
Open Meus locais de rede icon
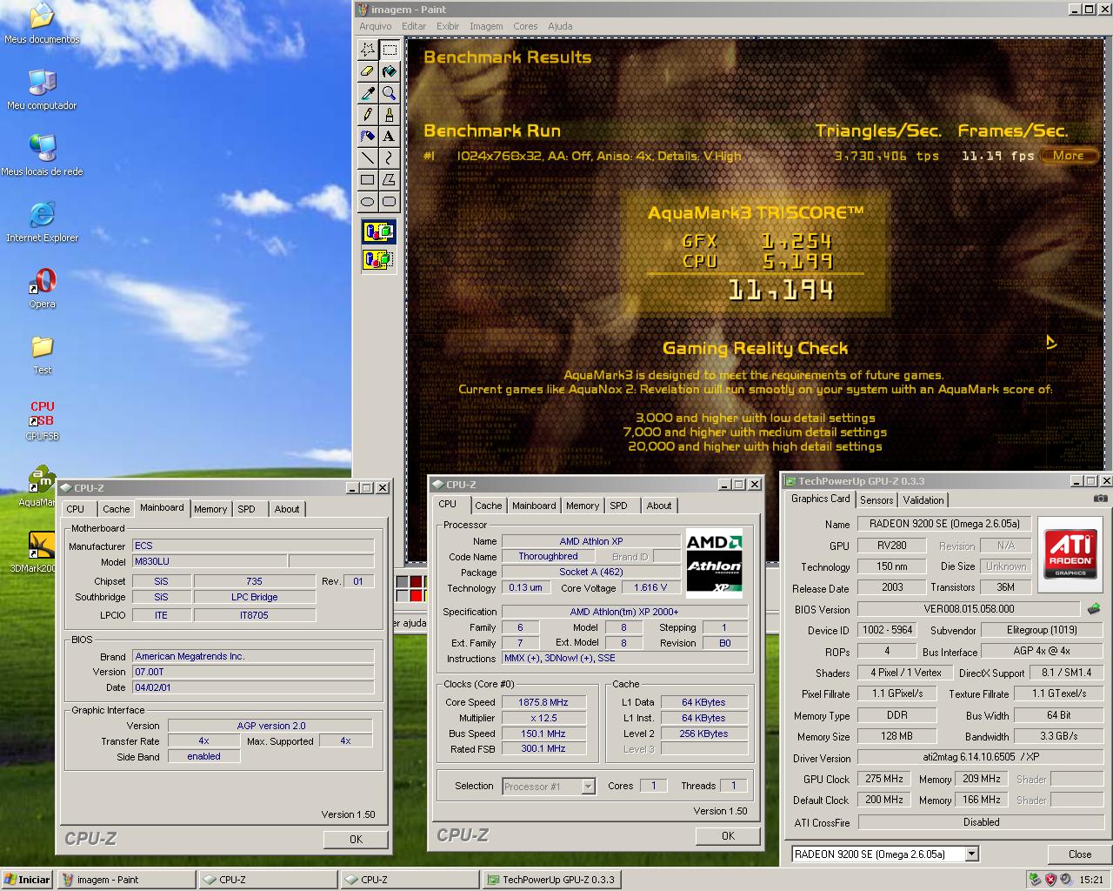[42, 156]
